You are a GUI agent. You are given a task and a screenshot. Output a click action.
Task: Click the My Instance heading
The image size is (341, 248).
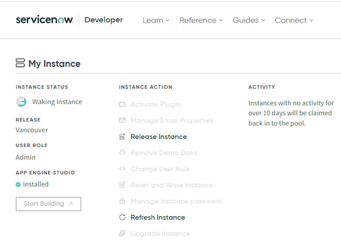tap(54, 64)
